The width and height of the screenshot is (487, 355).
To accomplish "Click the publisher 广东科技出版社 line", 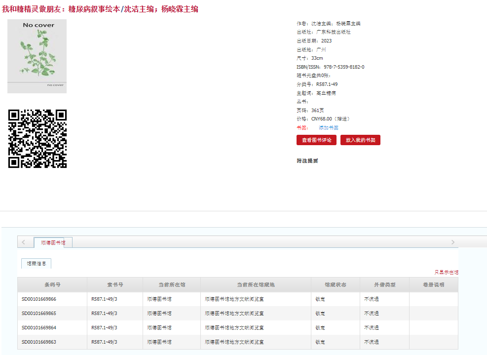I will 323,32.
